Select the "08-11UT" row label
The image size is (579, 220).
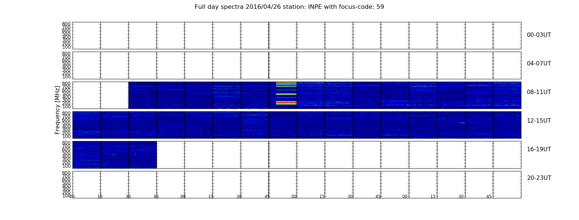click(x=539, y=92)
